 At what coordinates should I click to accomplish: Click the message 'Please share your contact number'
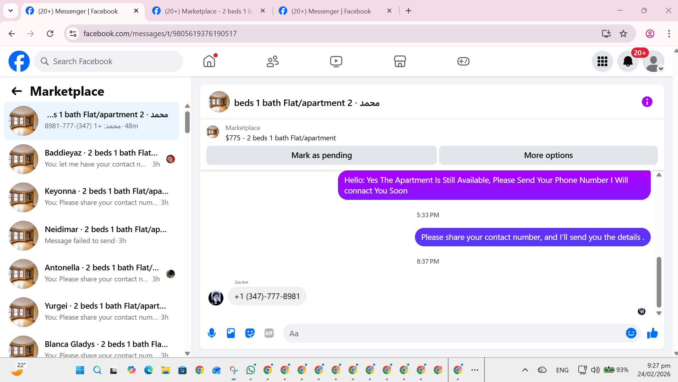coord(533,237)
